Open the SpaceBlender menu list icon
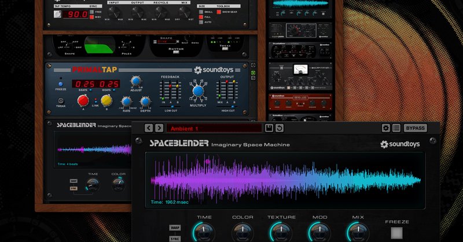 396,128
